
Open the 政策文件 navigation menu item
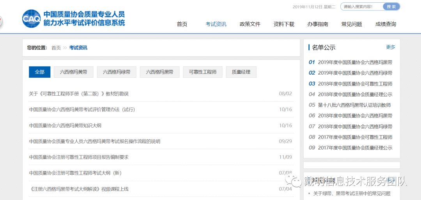(250, 24)
